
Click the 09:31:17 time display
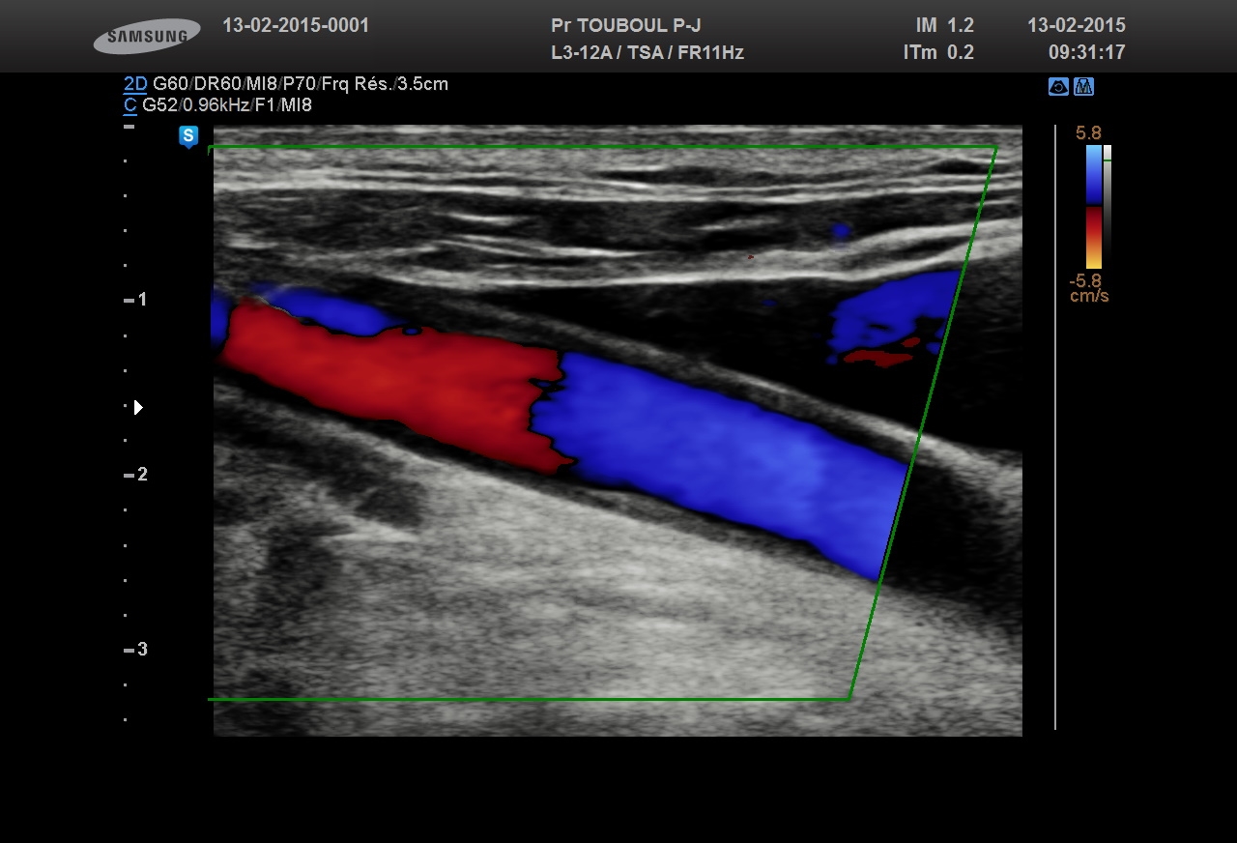click(x=1086, y=53)
